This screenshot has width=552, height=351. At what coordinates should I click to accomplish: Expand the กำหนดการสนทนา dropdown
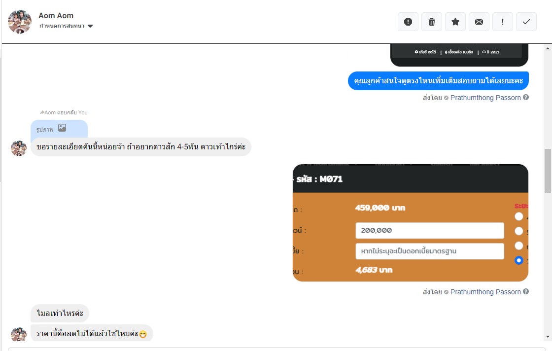pos(90,26)
